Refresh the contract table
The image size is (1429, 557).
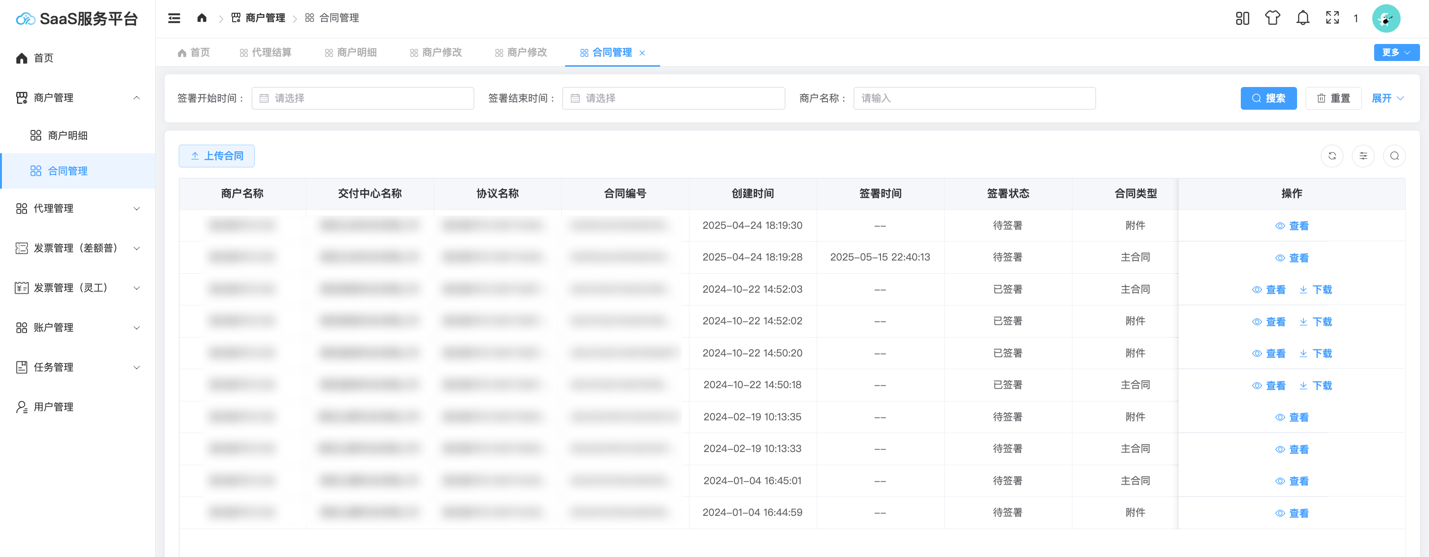tap(1332, 156)
